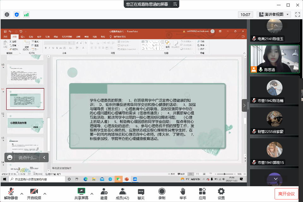Image resolution: width=303 pixels, height=202 pixels.
Task: Open the 演讲者视图 view dropdown
Action: 274,15
